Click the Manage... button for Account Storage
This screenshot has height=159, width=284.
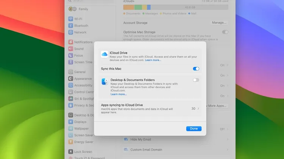click(x=219, y=23)
